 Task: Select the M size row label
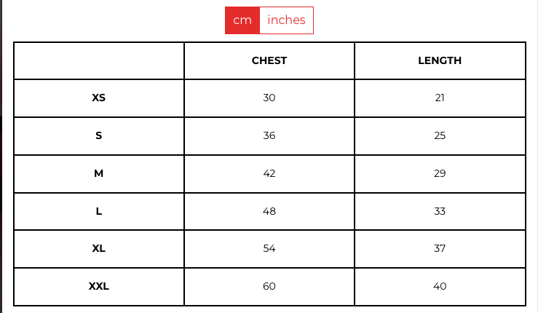coord(99,173)
